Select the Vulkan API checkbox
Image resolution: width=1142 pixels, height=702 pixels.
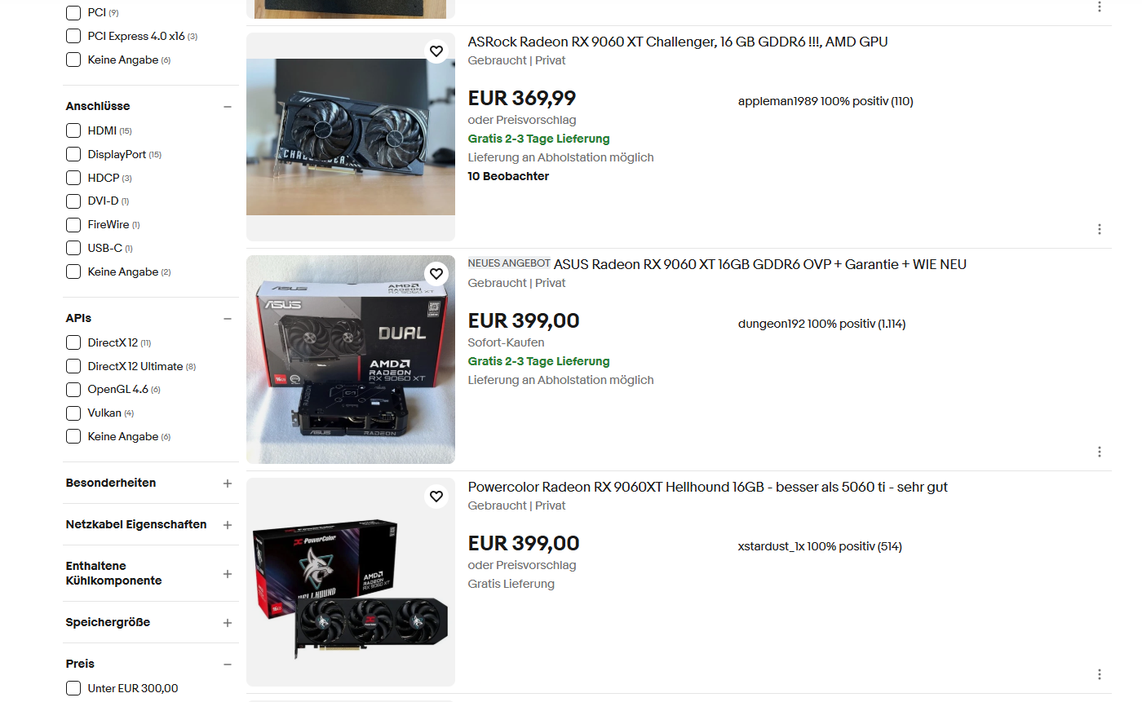click(x=73, y=413)
